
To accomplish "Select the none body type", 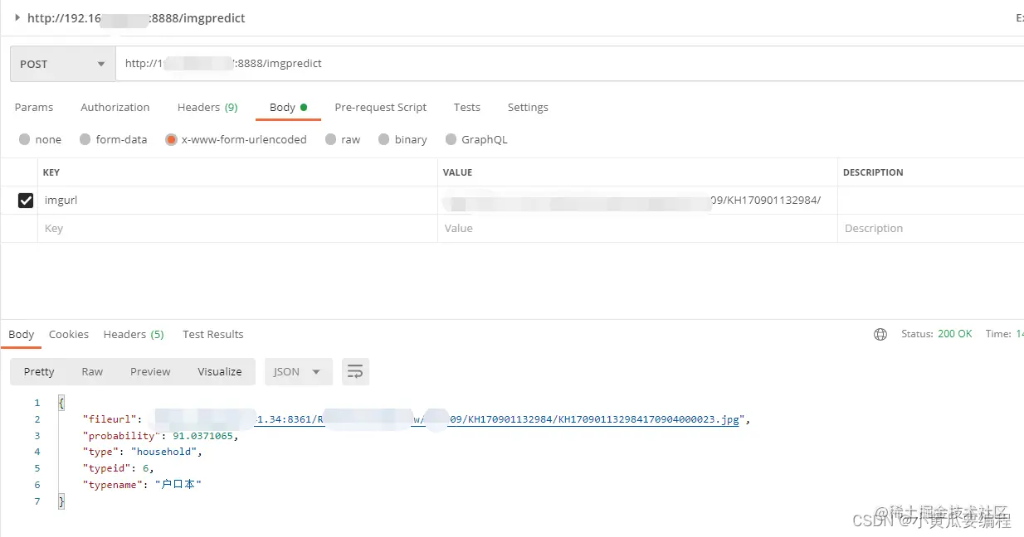I will (x=40, y=140).
